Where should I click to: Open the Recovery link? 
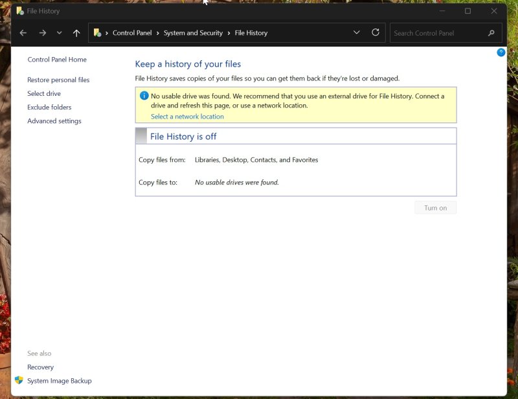pyautogui.click(x=40, y=367)
